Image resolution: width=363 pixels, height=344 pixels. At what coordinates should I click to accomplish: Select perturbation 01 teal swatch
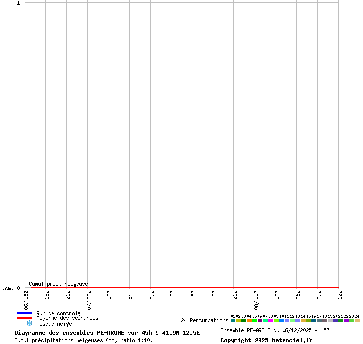pyautogui.click(x=233, y=321)
